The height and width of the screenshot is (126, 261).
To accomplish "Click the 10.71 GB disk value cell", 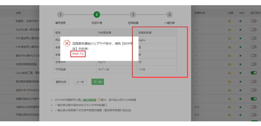I will (116, 69).
